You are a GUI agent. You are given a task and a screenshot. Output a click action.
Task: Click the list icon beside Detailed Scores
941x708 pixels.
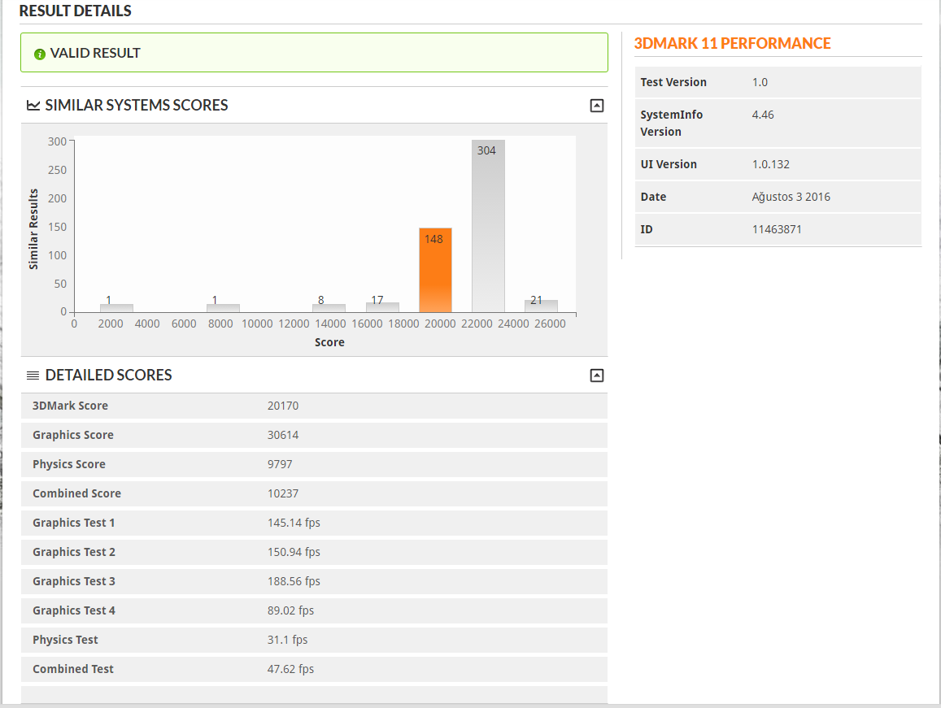(33, 376)
